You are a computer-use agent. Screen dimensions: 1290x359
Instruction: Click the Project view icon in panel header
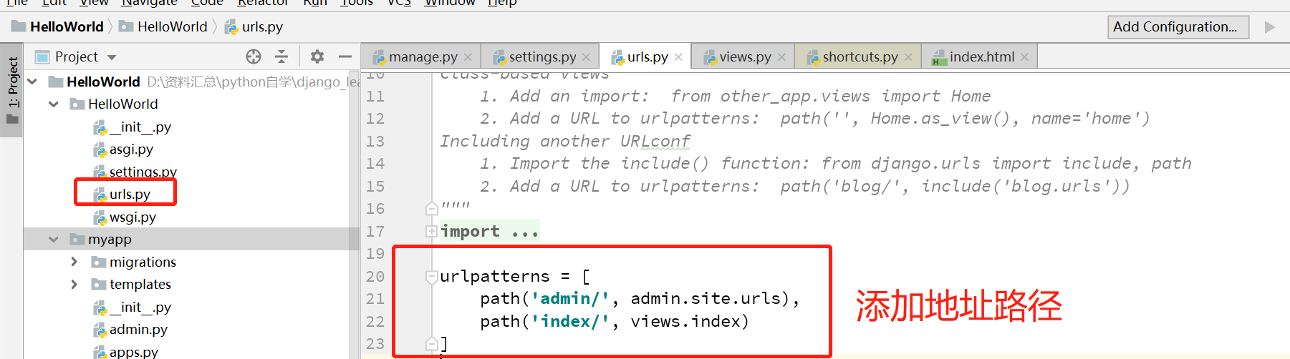pyautogui.click(x=42, y=56)
